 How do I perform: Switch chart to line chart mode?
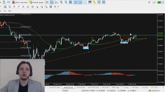[x=56, y=2]
